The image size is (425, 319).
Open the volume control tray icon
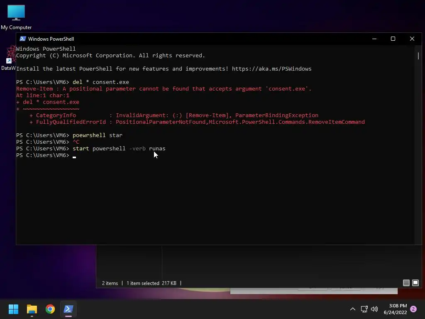pos(374,309)
